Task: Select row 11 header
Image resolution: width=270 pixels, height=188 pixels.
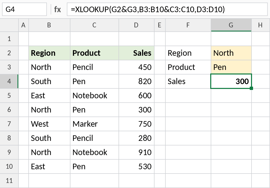Action: (9, 181)
